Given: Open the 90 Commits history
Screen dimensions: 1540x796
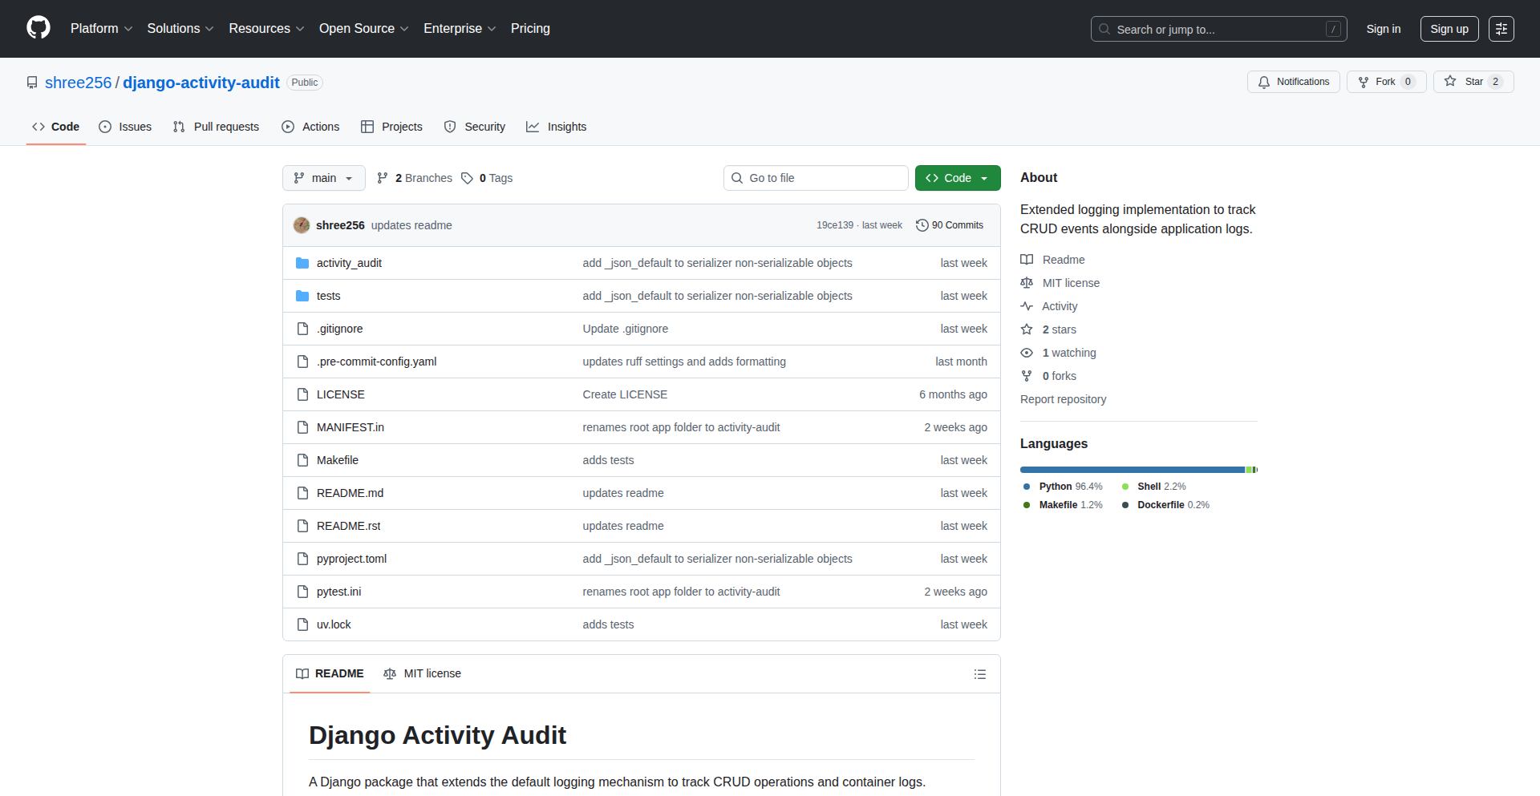Looking at the screenshot, I should pos(950,225).
